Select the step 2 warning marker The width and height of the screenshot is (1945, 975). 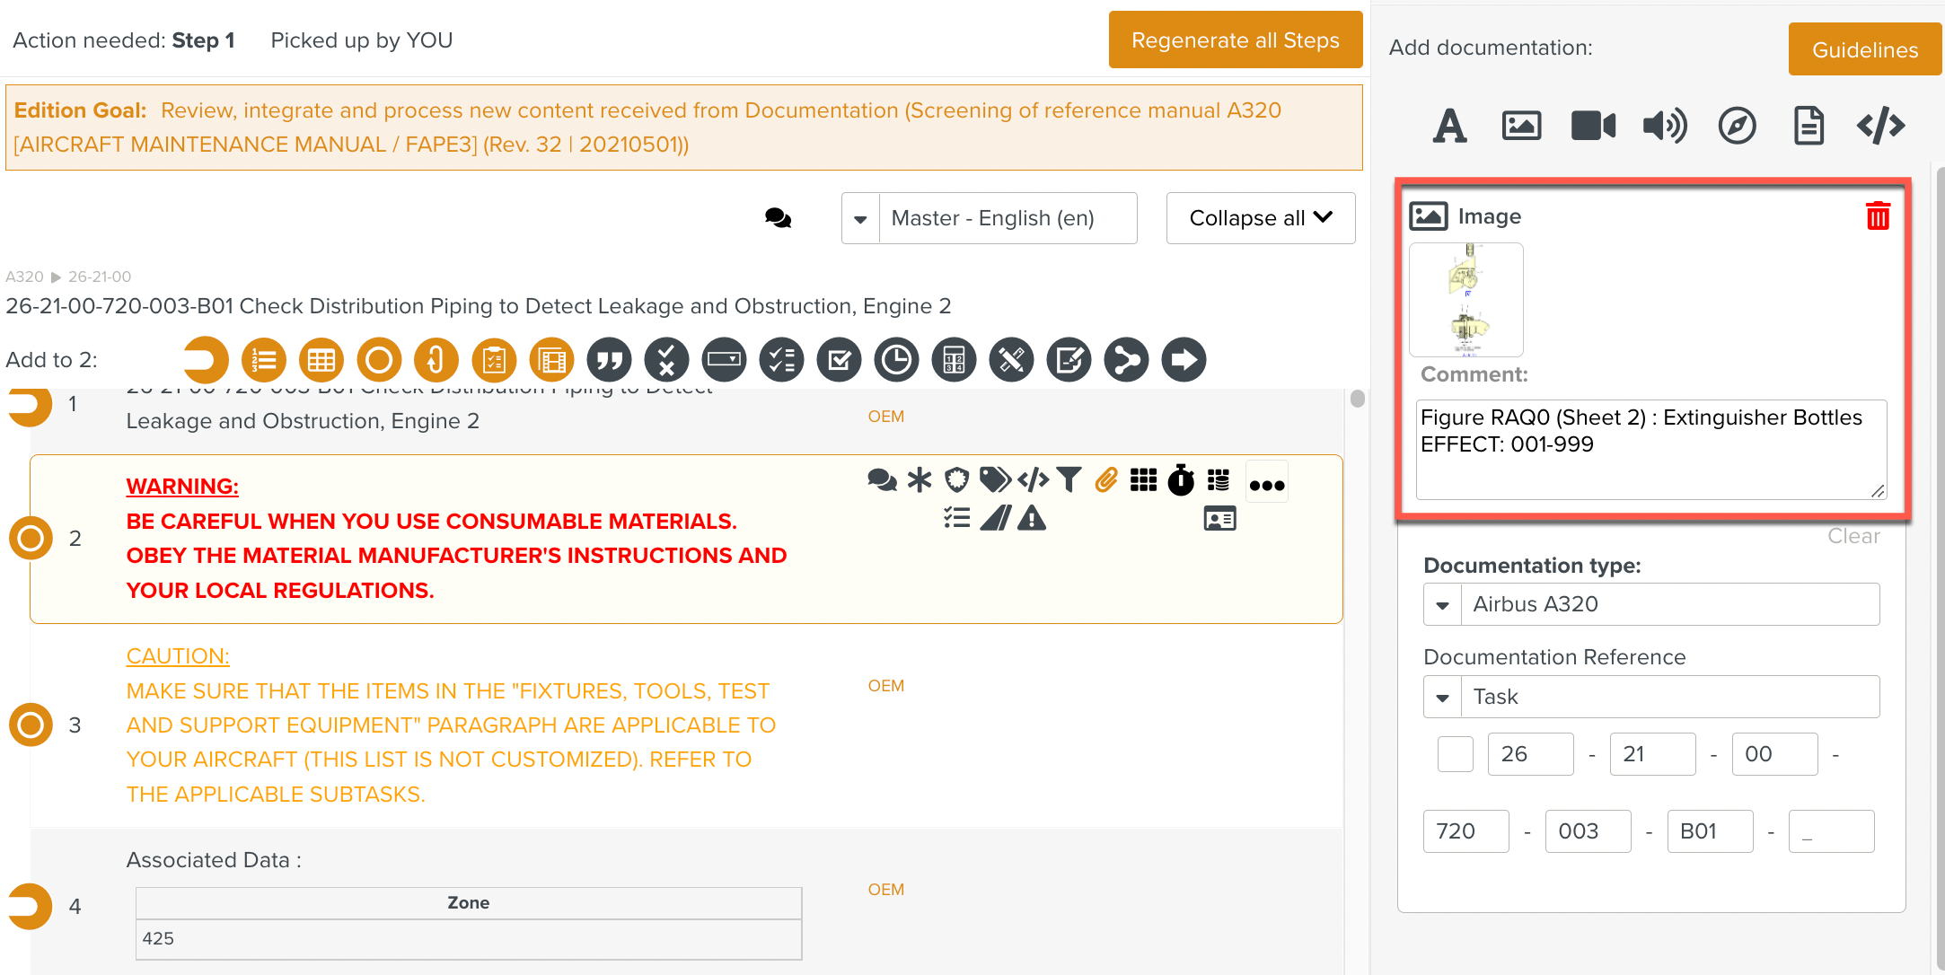[31, 538]
